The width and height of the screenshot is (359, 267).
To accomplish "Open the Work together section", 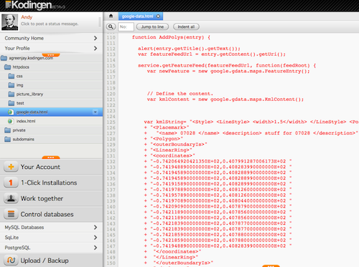I will [x=51, y=198].
